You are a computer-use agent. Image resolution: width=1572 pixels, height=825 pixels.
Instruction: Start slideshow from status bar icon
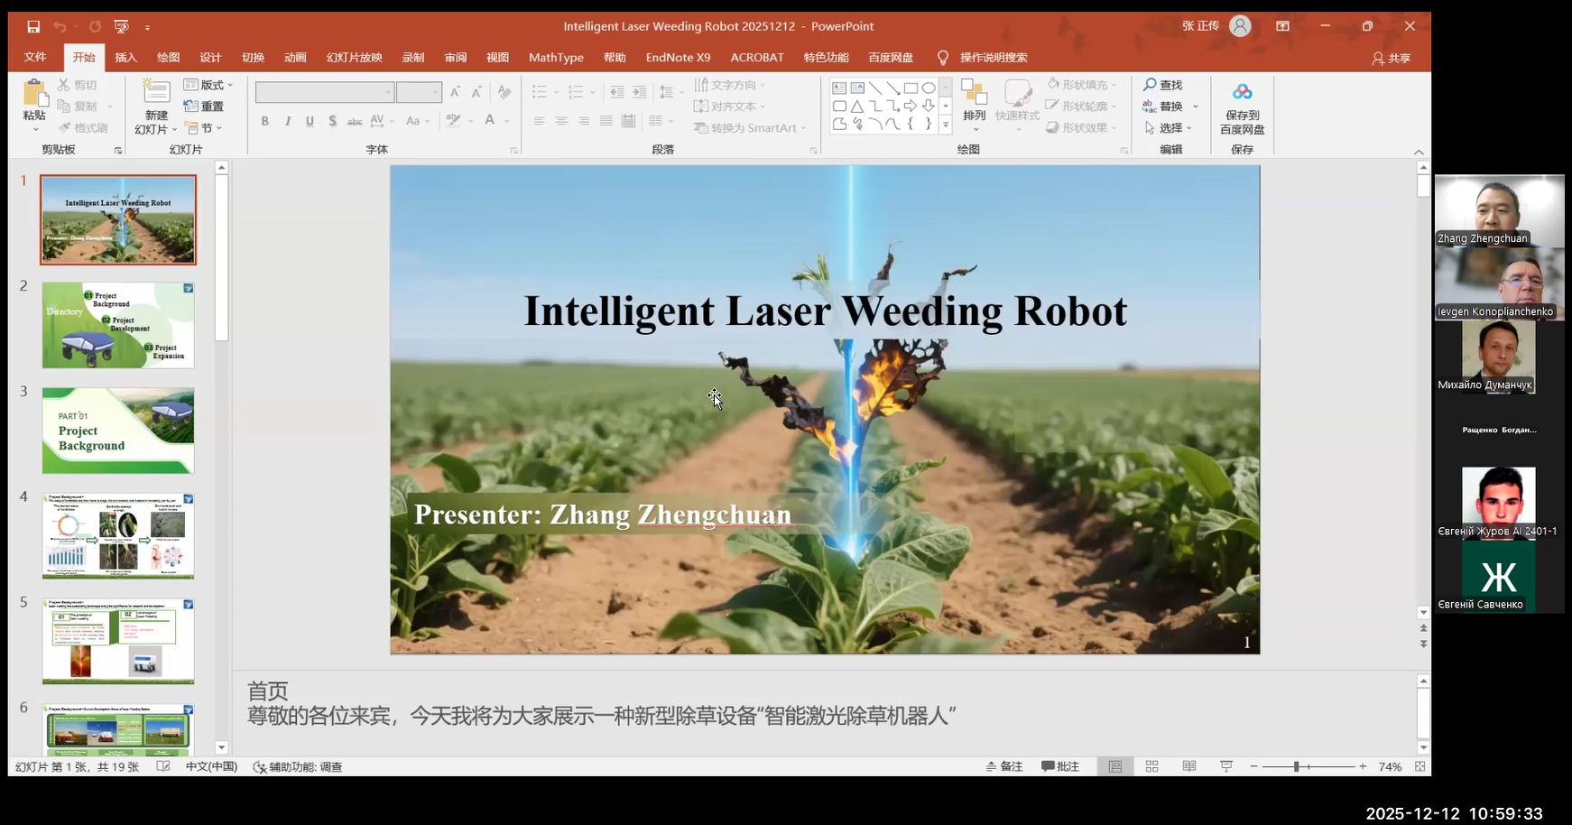point(1225,766)
